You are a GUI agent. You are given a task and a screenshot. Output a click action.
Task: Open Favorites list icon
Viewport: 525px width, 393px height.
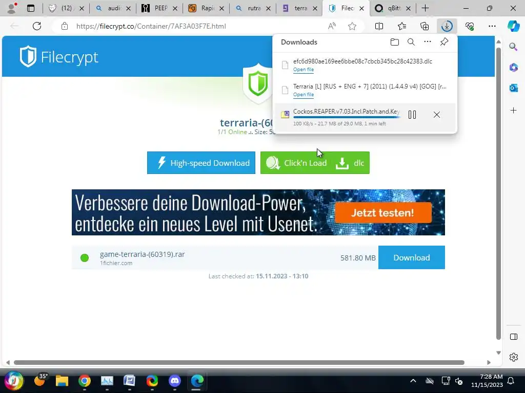(x=402, y=26)
